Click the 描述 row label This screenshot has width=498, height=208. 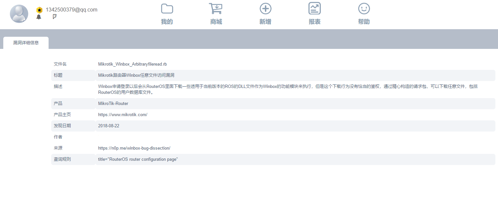tap(58, 87)
